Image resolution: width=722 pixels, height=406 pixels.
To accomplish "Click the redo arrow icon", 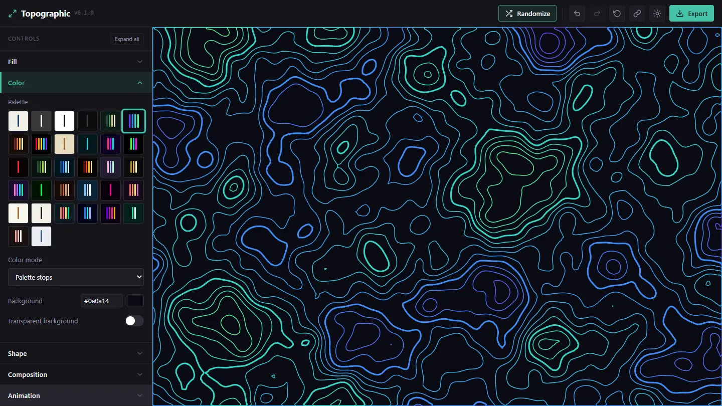I will [x=597, y=14].
